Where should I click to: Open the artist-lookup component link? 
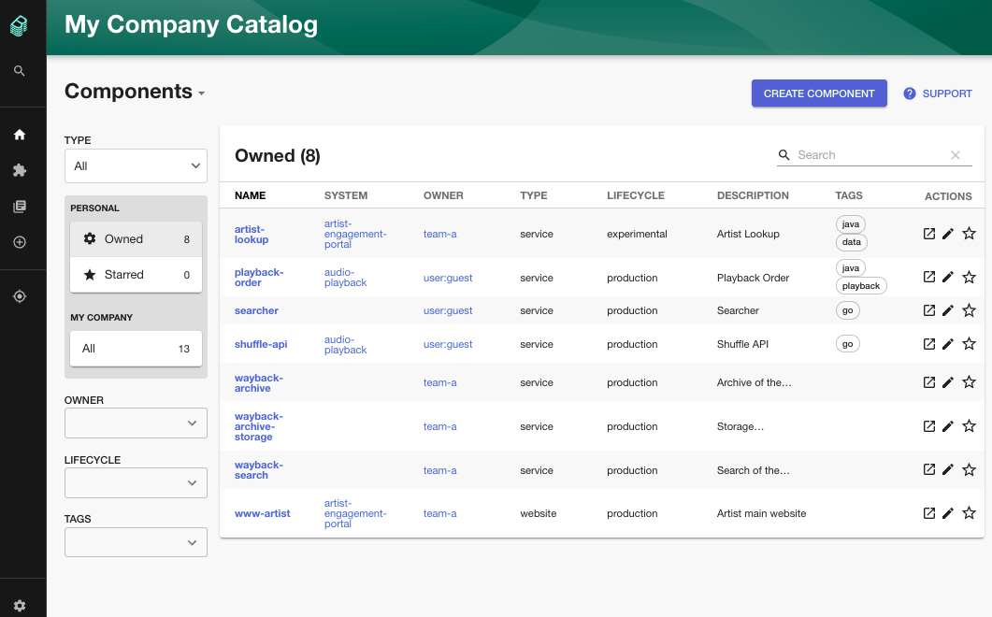coord(252,234)
